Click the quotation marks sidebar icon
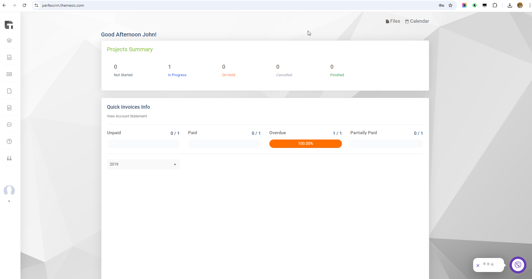Image resolution: width=532 pixels, height=279 pixels. 9,158
